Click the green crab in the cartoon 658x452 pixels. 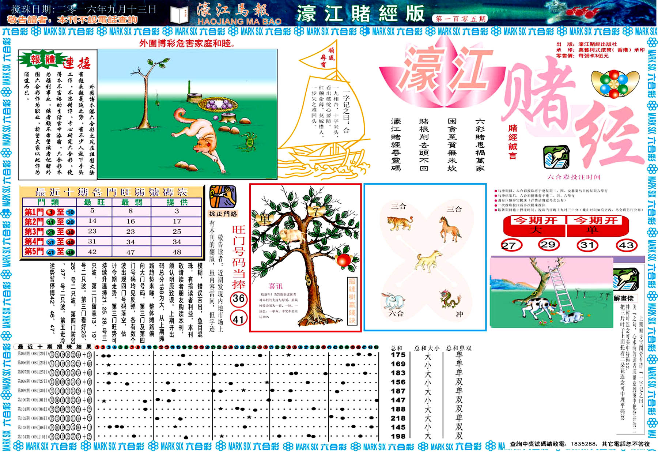click(249, 142)
